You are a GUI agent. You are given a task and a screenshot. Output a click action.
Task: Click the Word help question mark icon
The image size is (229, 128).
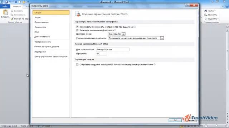pyautogui.click(x=227, y=6)
